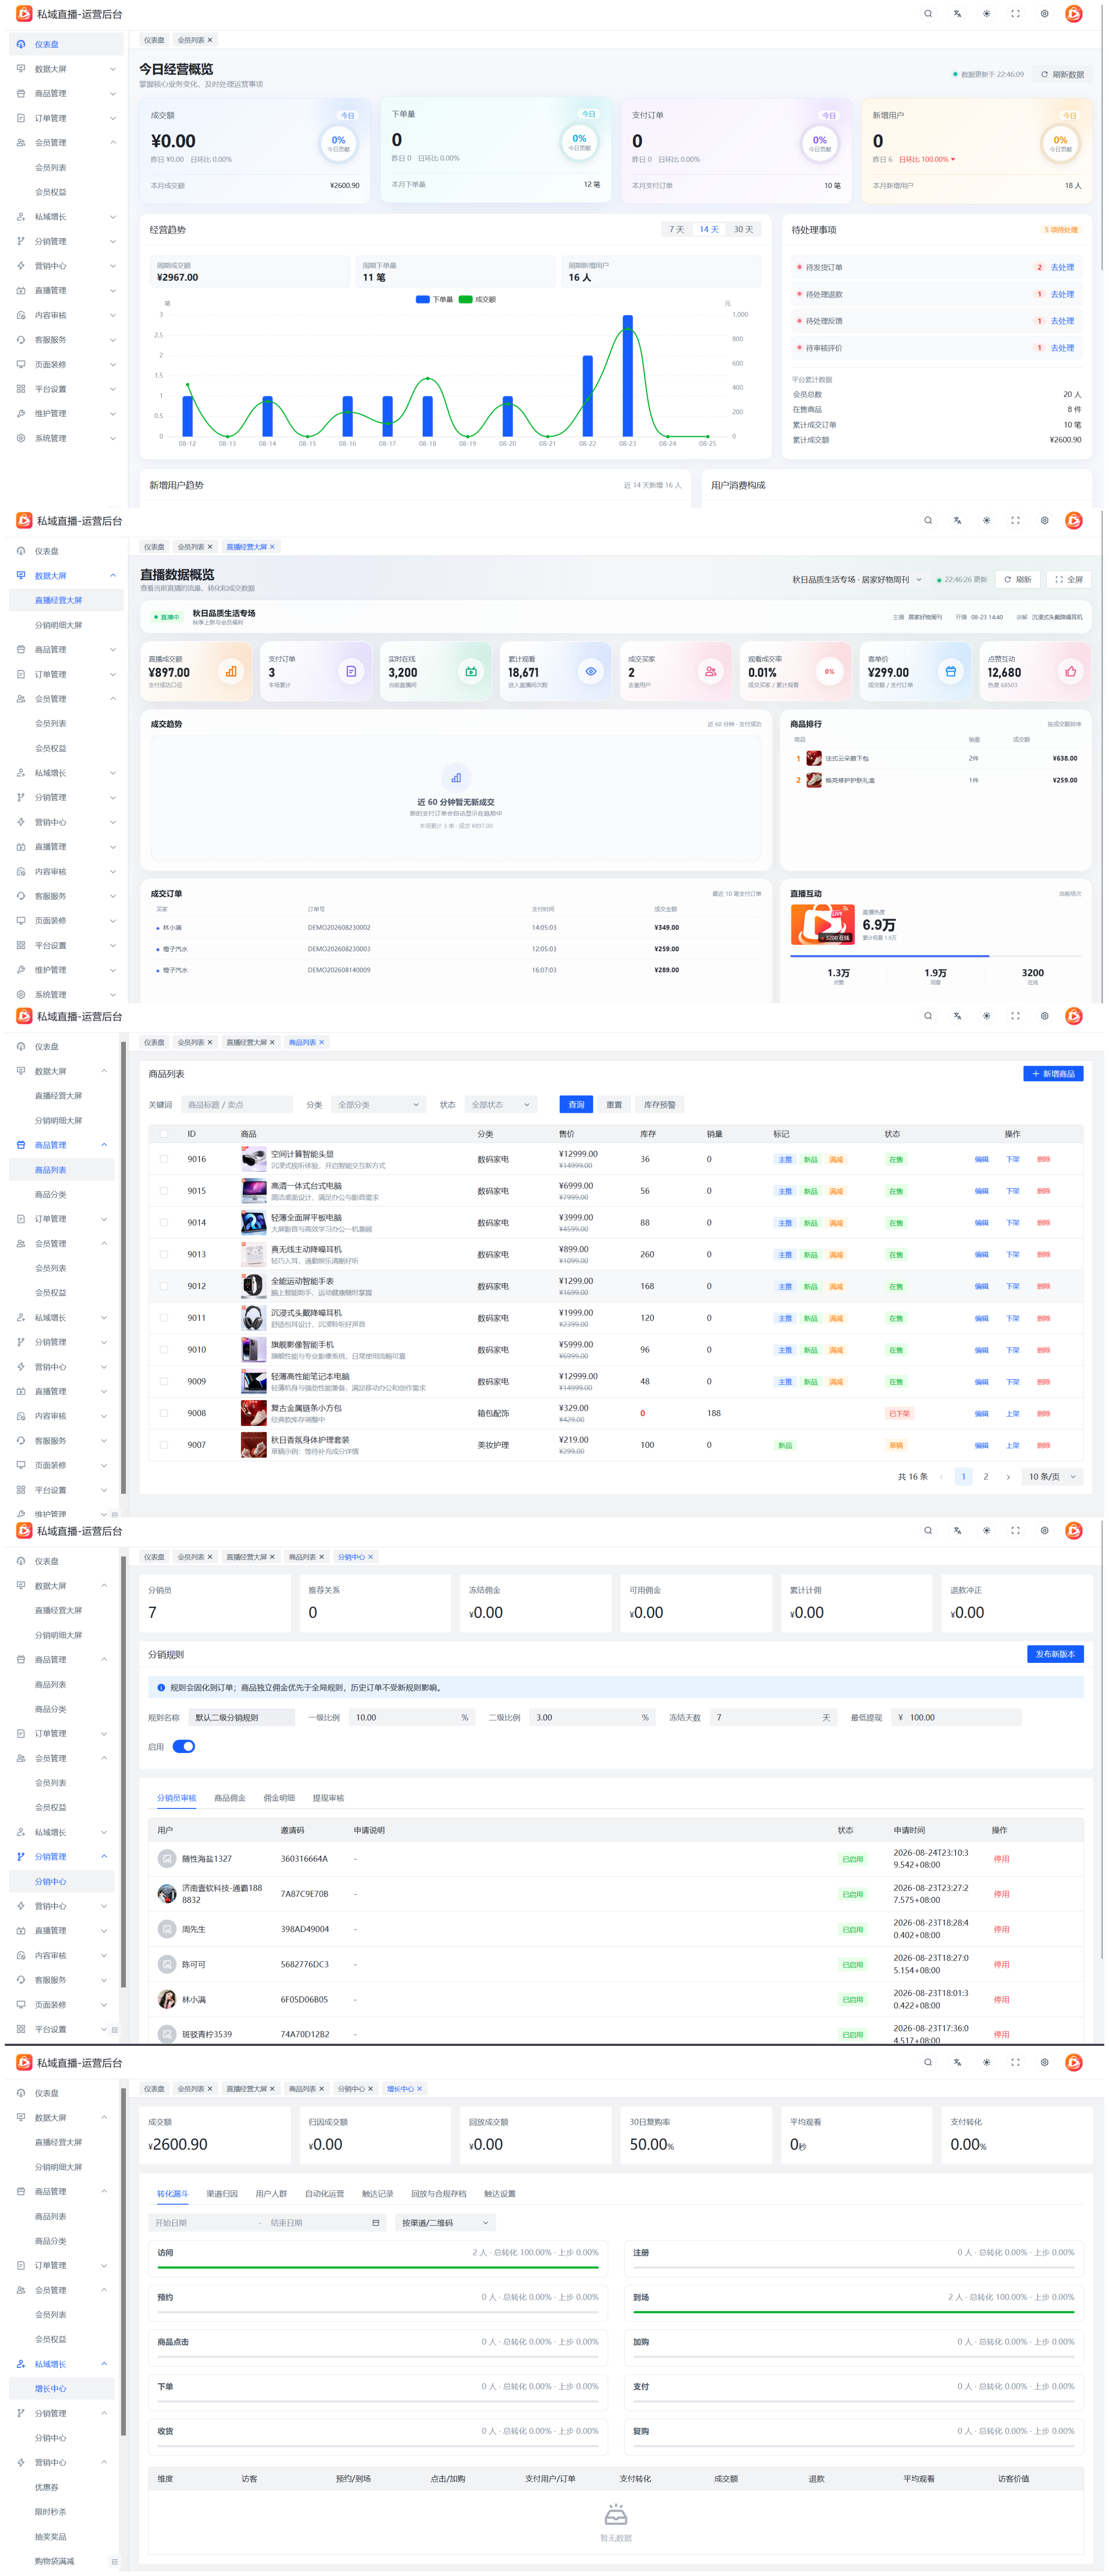Click the 实时在线 card live icon

click(471, 671)
